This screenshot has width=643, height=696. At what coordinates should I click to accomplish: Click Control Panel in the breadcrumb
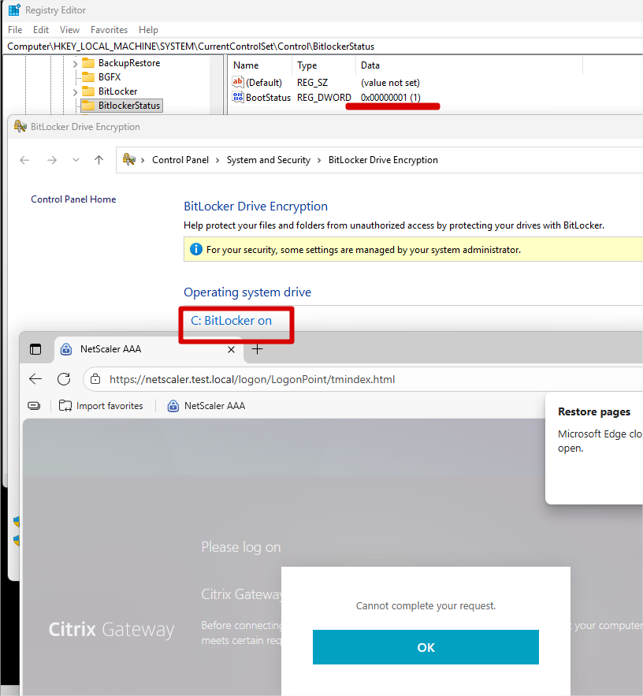point(180,160)
